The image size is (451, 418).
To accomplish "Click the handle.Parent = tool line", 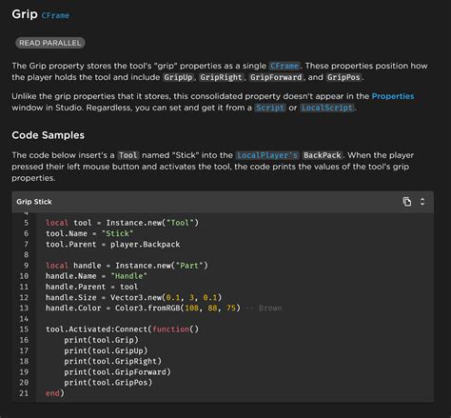I will point(91,287).
